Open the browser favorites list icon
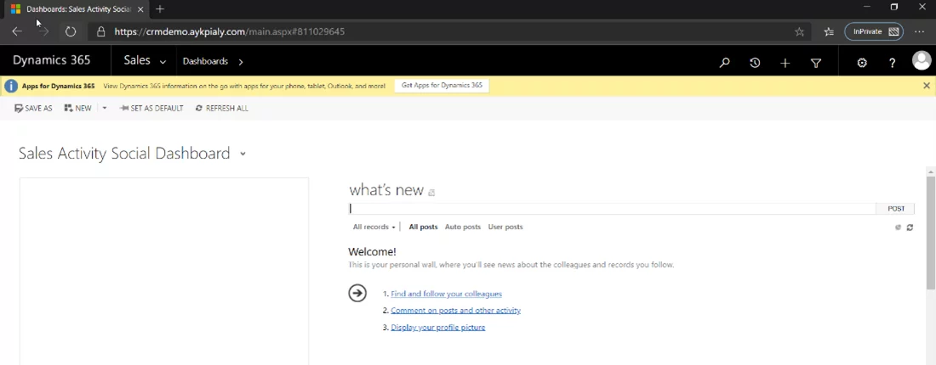 click(x=829, y=32)
